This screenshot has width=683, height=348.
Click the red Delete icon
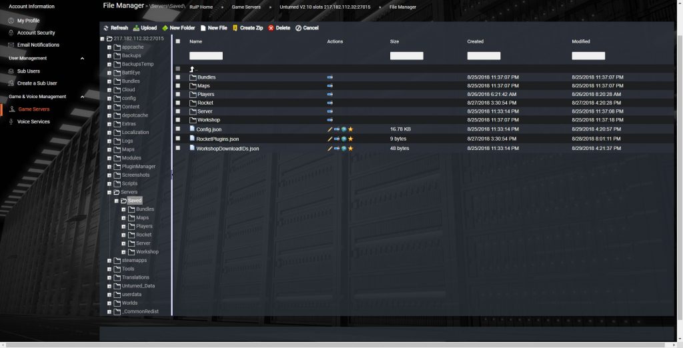coord(271,28)
